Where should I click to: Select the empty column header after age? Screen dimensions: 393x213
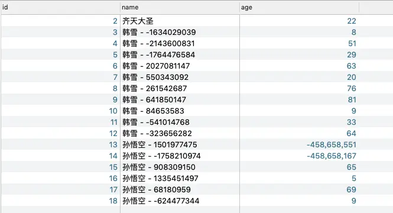point(376,8)
